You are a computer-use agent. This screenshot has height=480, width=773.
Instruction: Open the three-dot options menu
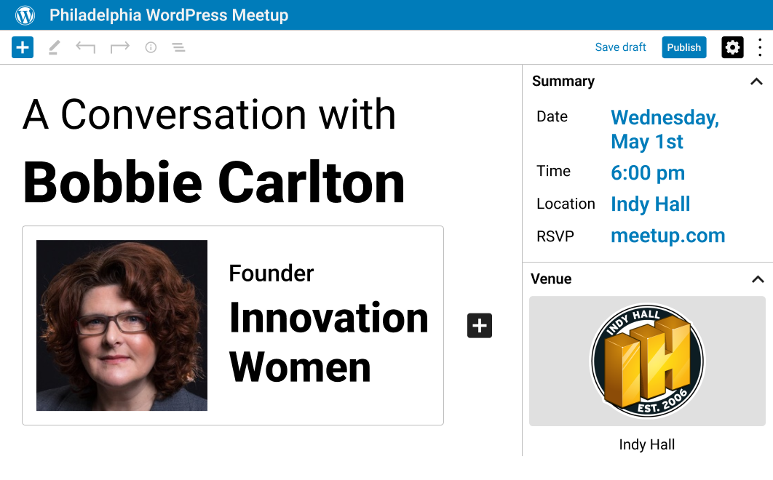point(760,47)
